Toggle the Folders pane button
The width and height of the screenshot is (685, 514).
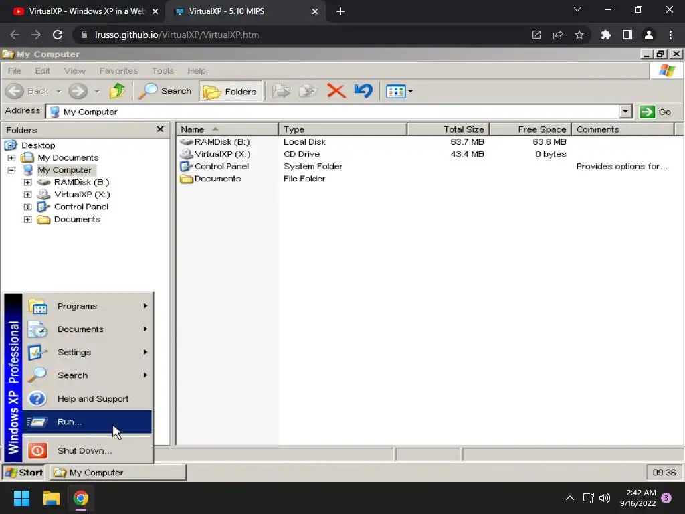[231, 91]
